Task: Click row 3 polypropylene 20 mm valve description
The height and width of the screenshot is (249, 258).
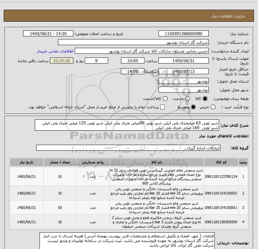Action: (x=157, y=208)
